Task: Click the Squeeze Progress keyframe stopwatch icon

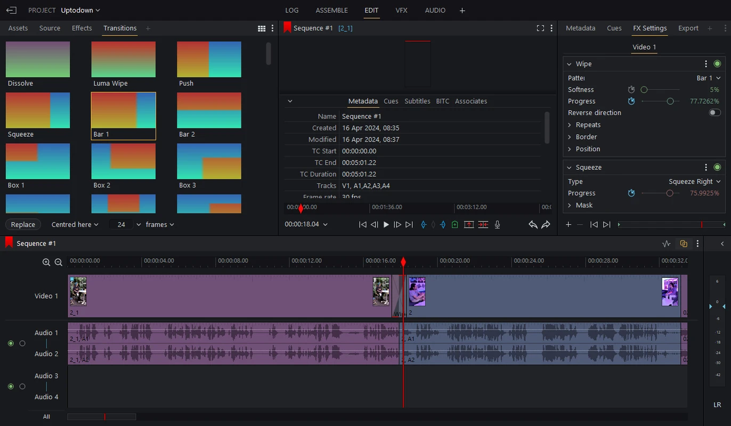Action: point(631,193)
